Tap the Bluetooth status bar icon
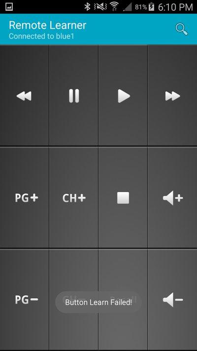Image resolution: width=197 pixels, height=351 pixels. [x=87, y=7]
